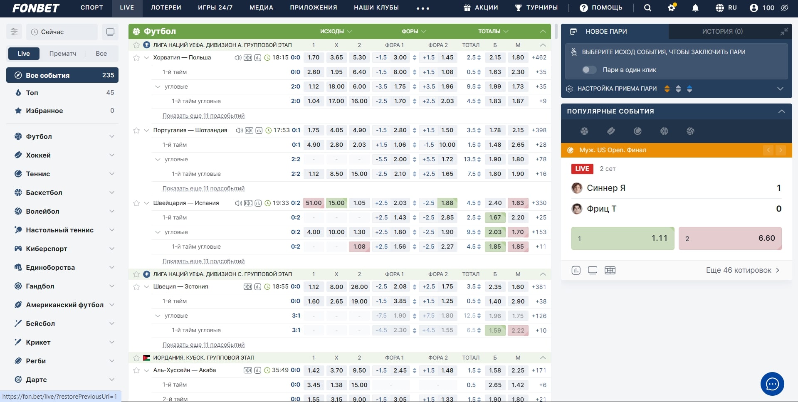Open the ЛОТЕРЕИ menu item

166,8
